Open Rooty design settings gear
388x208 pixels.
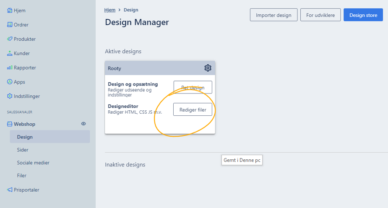tap(208, 68)
